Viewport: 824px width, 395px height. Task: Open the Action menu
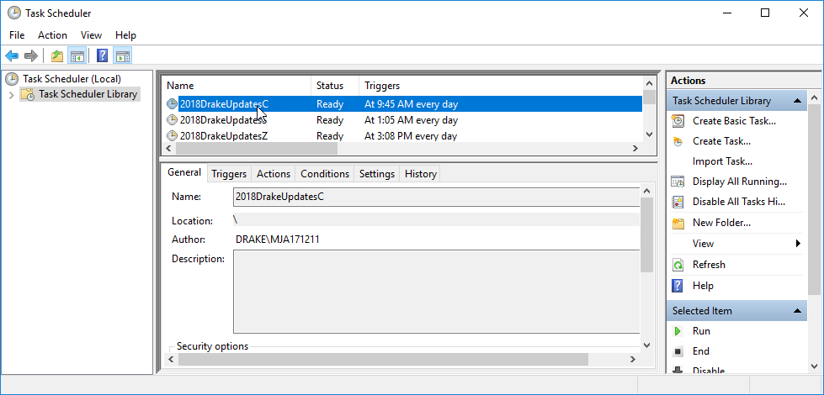click(x=52, y=35)
